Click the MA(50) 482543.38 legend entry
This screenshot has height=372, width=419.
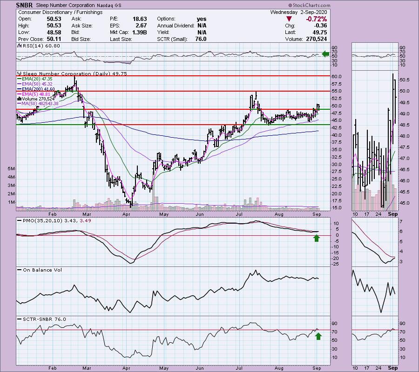(41, 104)
